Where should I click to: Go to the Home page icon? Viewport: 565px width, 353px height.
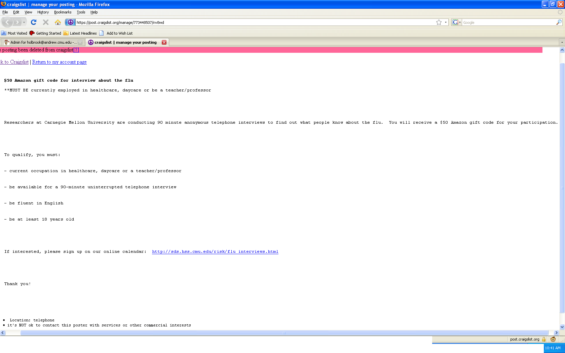pyautogui.click(x=58, y=22)
